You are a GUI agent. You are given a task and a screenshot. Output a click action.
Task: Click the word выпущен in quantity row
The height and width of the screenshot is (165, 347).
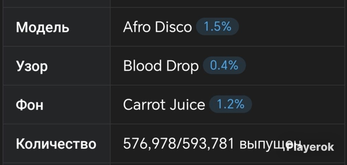271,145
